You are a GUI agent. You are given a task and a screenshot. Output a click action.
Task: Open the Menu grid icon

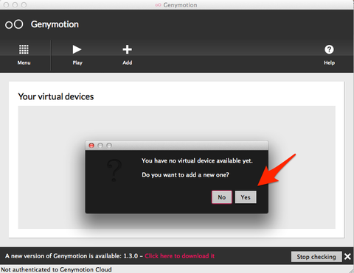click(24, 49)
